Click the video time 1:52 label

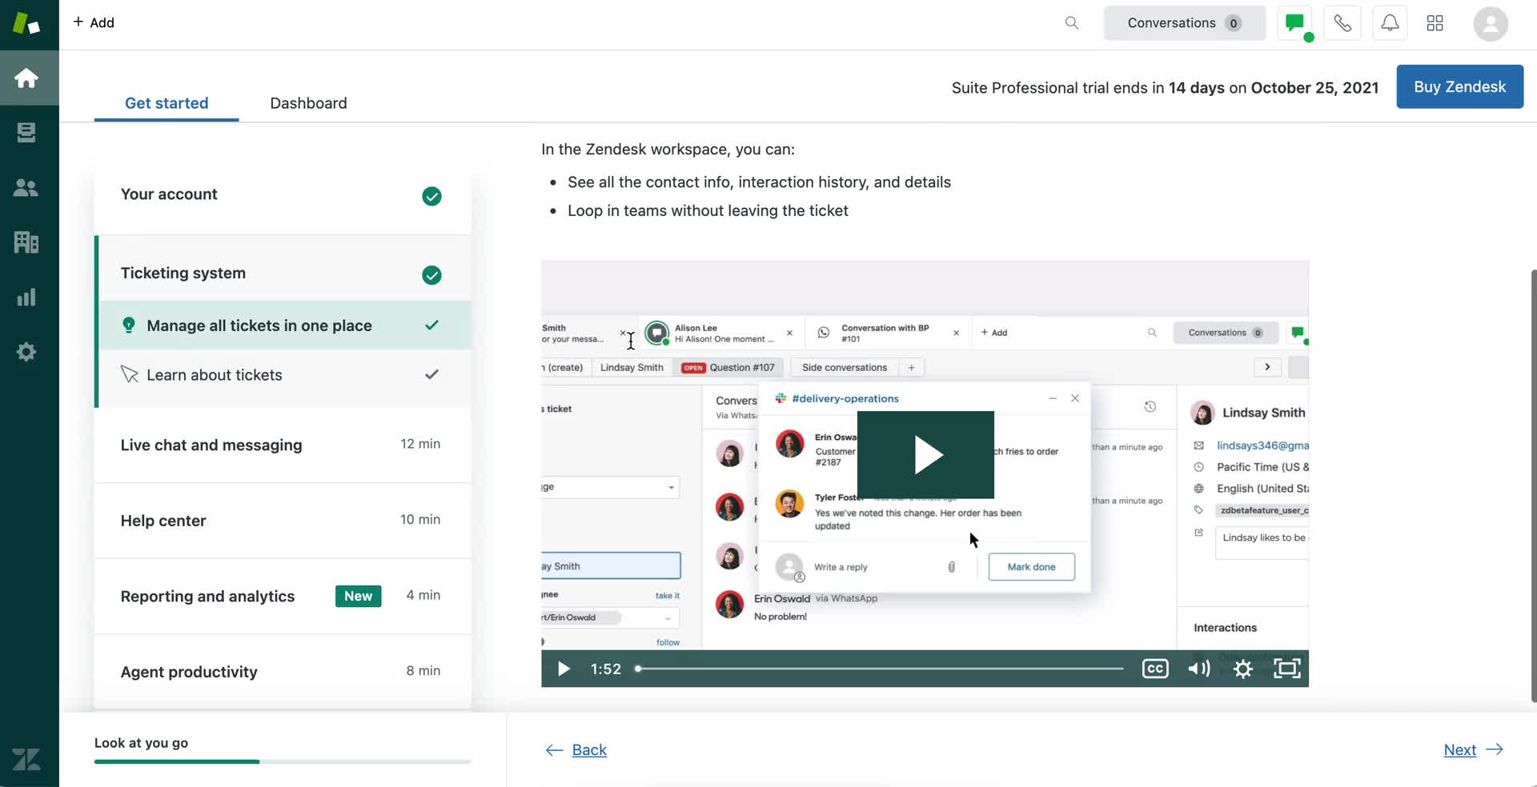[x=606, y=669]
